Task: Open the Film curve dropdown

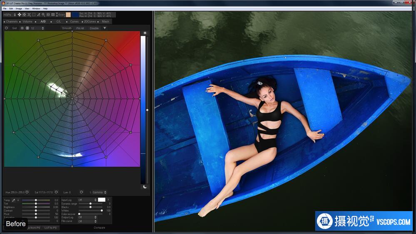Action: [87, 221]
